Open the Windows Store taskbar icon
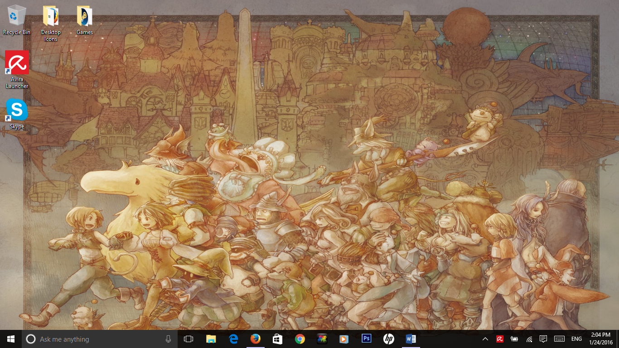 pos(277,339)
